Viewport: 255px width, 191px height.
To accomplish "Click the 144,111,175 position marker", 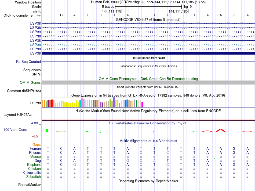I will pyautogui.click(x=112, y=11).
